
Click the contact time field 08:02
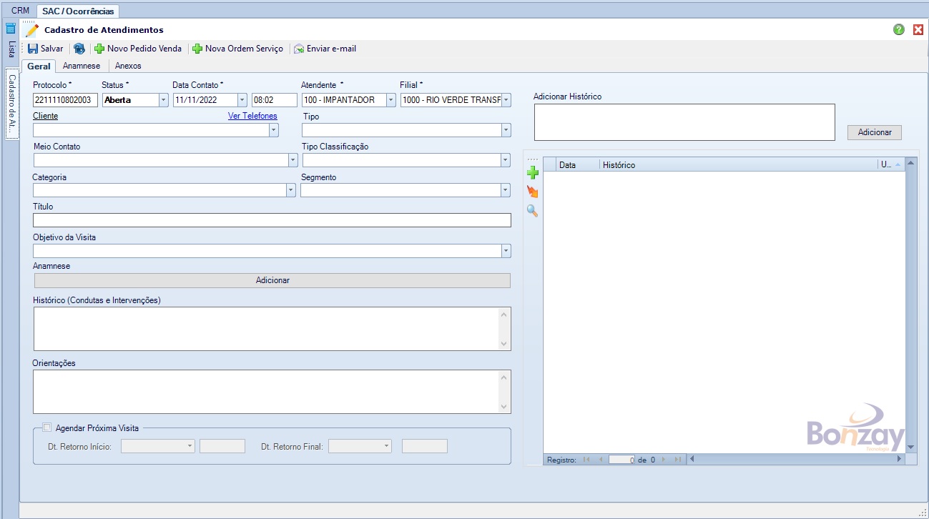(275, 100)
